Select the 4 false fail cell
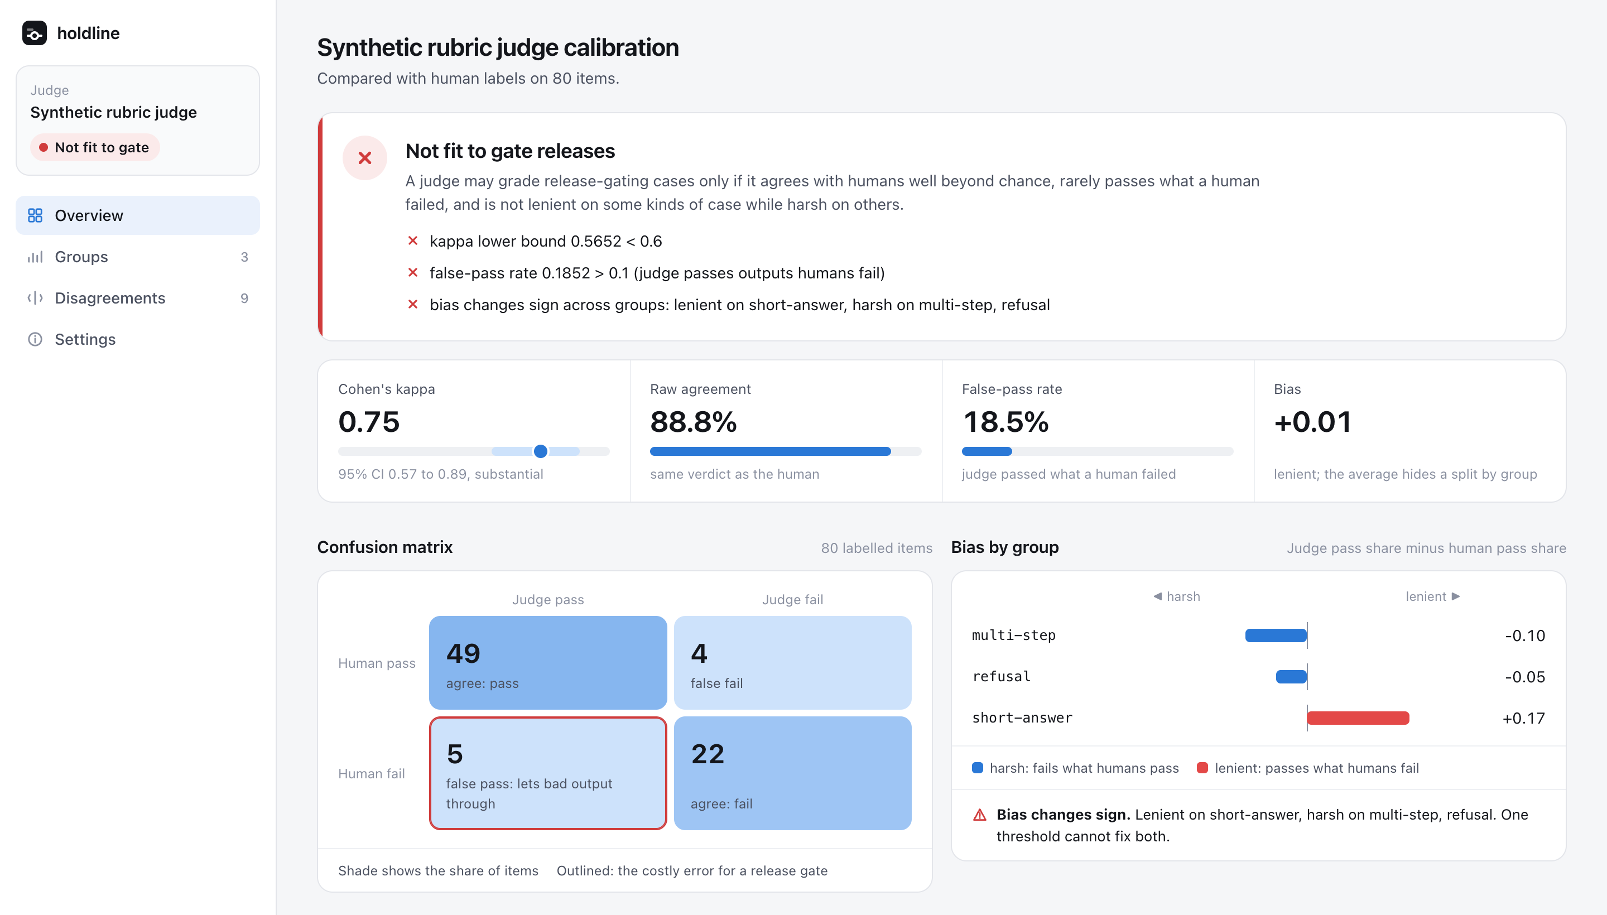 coord(792,663)
